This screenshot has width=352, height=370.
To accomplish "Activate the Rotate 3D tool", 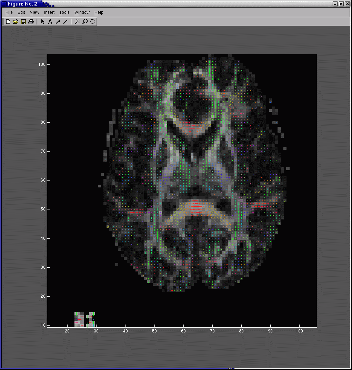I will pos(93,22).
